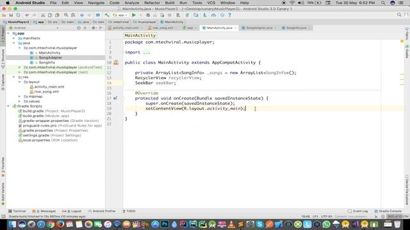Open Firefox from the Dock
410x230 pixels.
point(60,224)
